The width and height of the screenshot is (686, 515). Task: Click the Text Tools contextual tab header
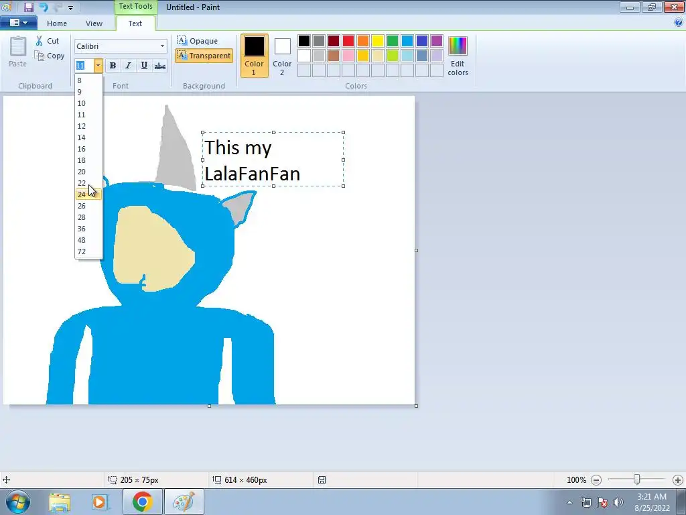[135, 7]
